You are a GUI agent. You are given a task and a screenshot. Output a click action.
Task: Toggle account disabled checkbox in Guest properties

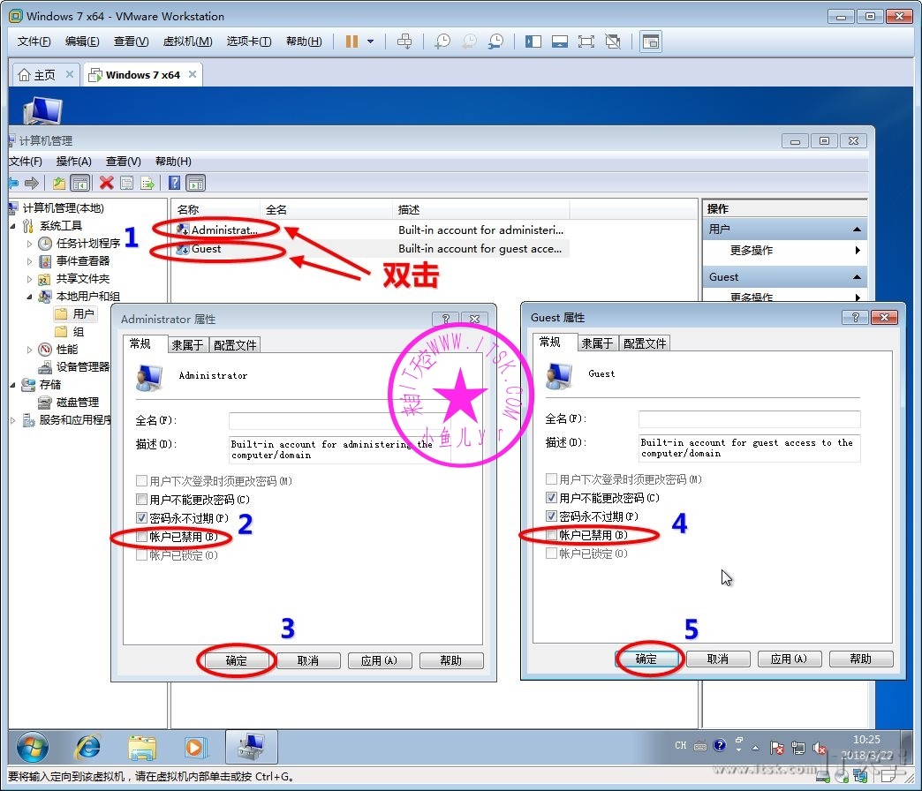552,535
